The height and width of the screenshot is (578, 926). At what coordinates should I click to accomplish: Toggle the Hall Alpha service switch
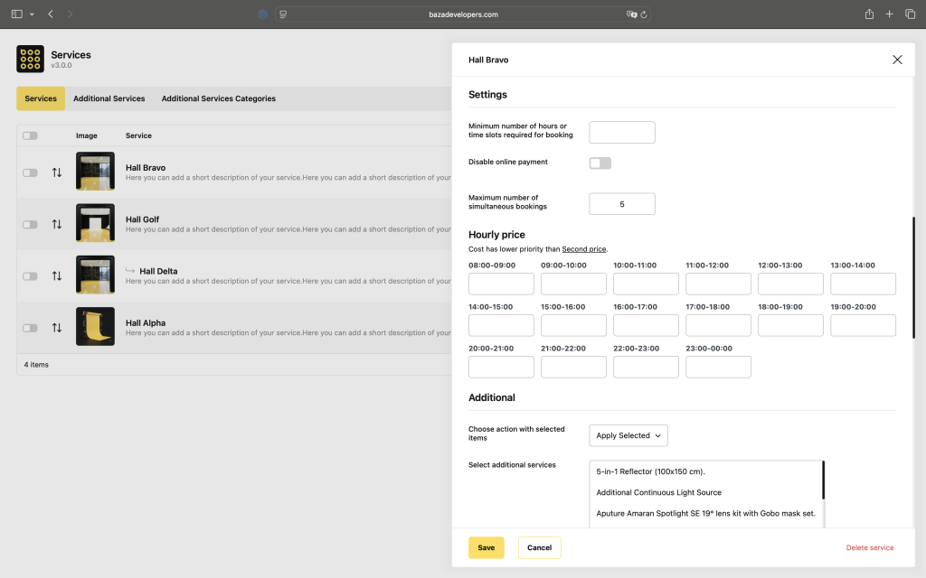pyautogui.click(x=30, y=329)
